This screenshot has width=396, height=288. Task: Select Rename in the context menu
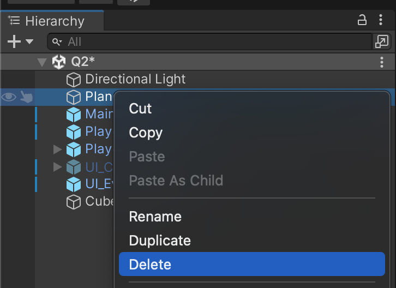pos(155,217)
